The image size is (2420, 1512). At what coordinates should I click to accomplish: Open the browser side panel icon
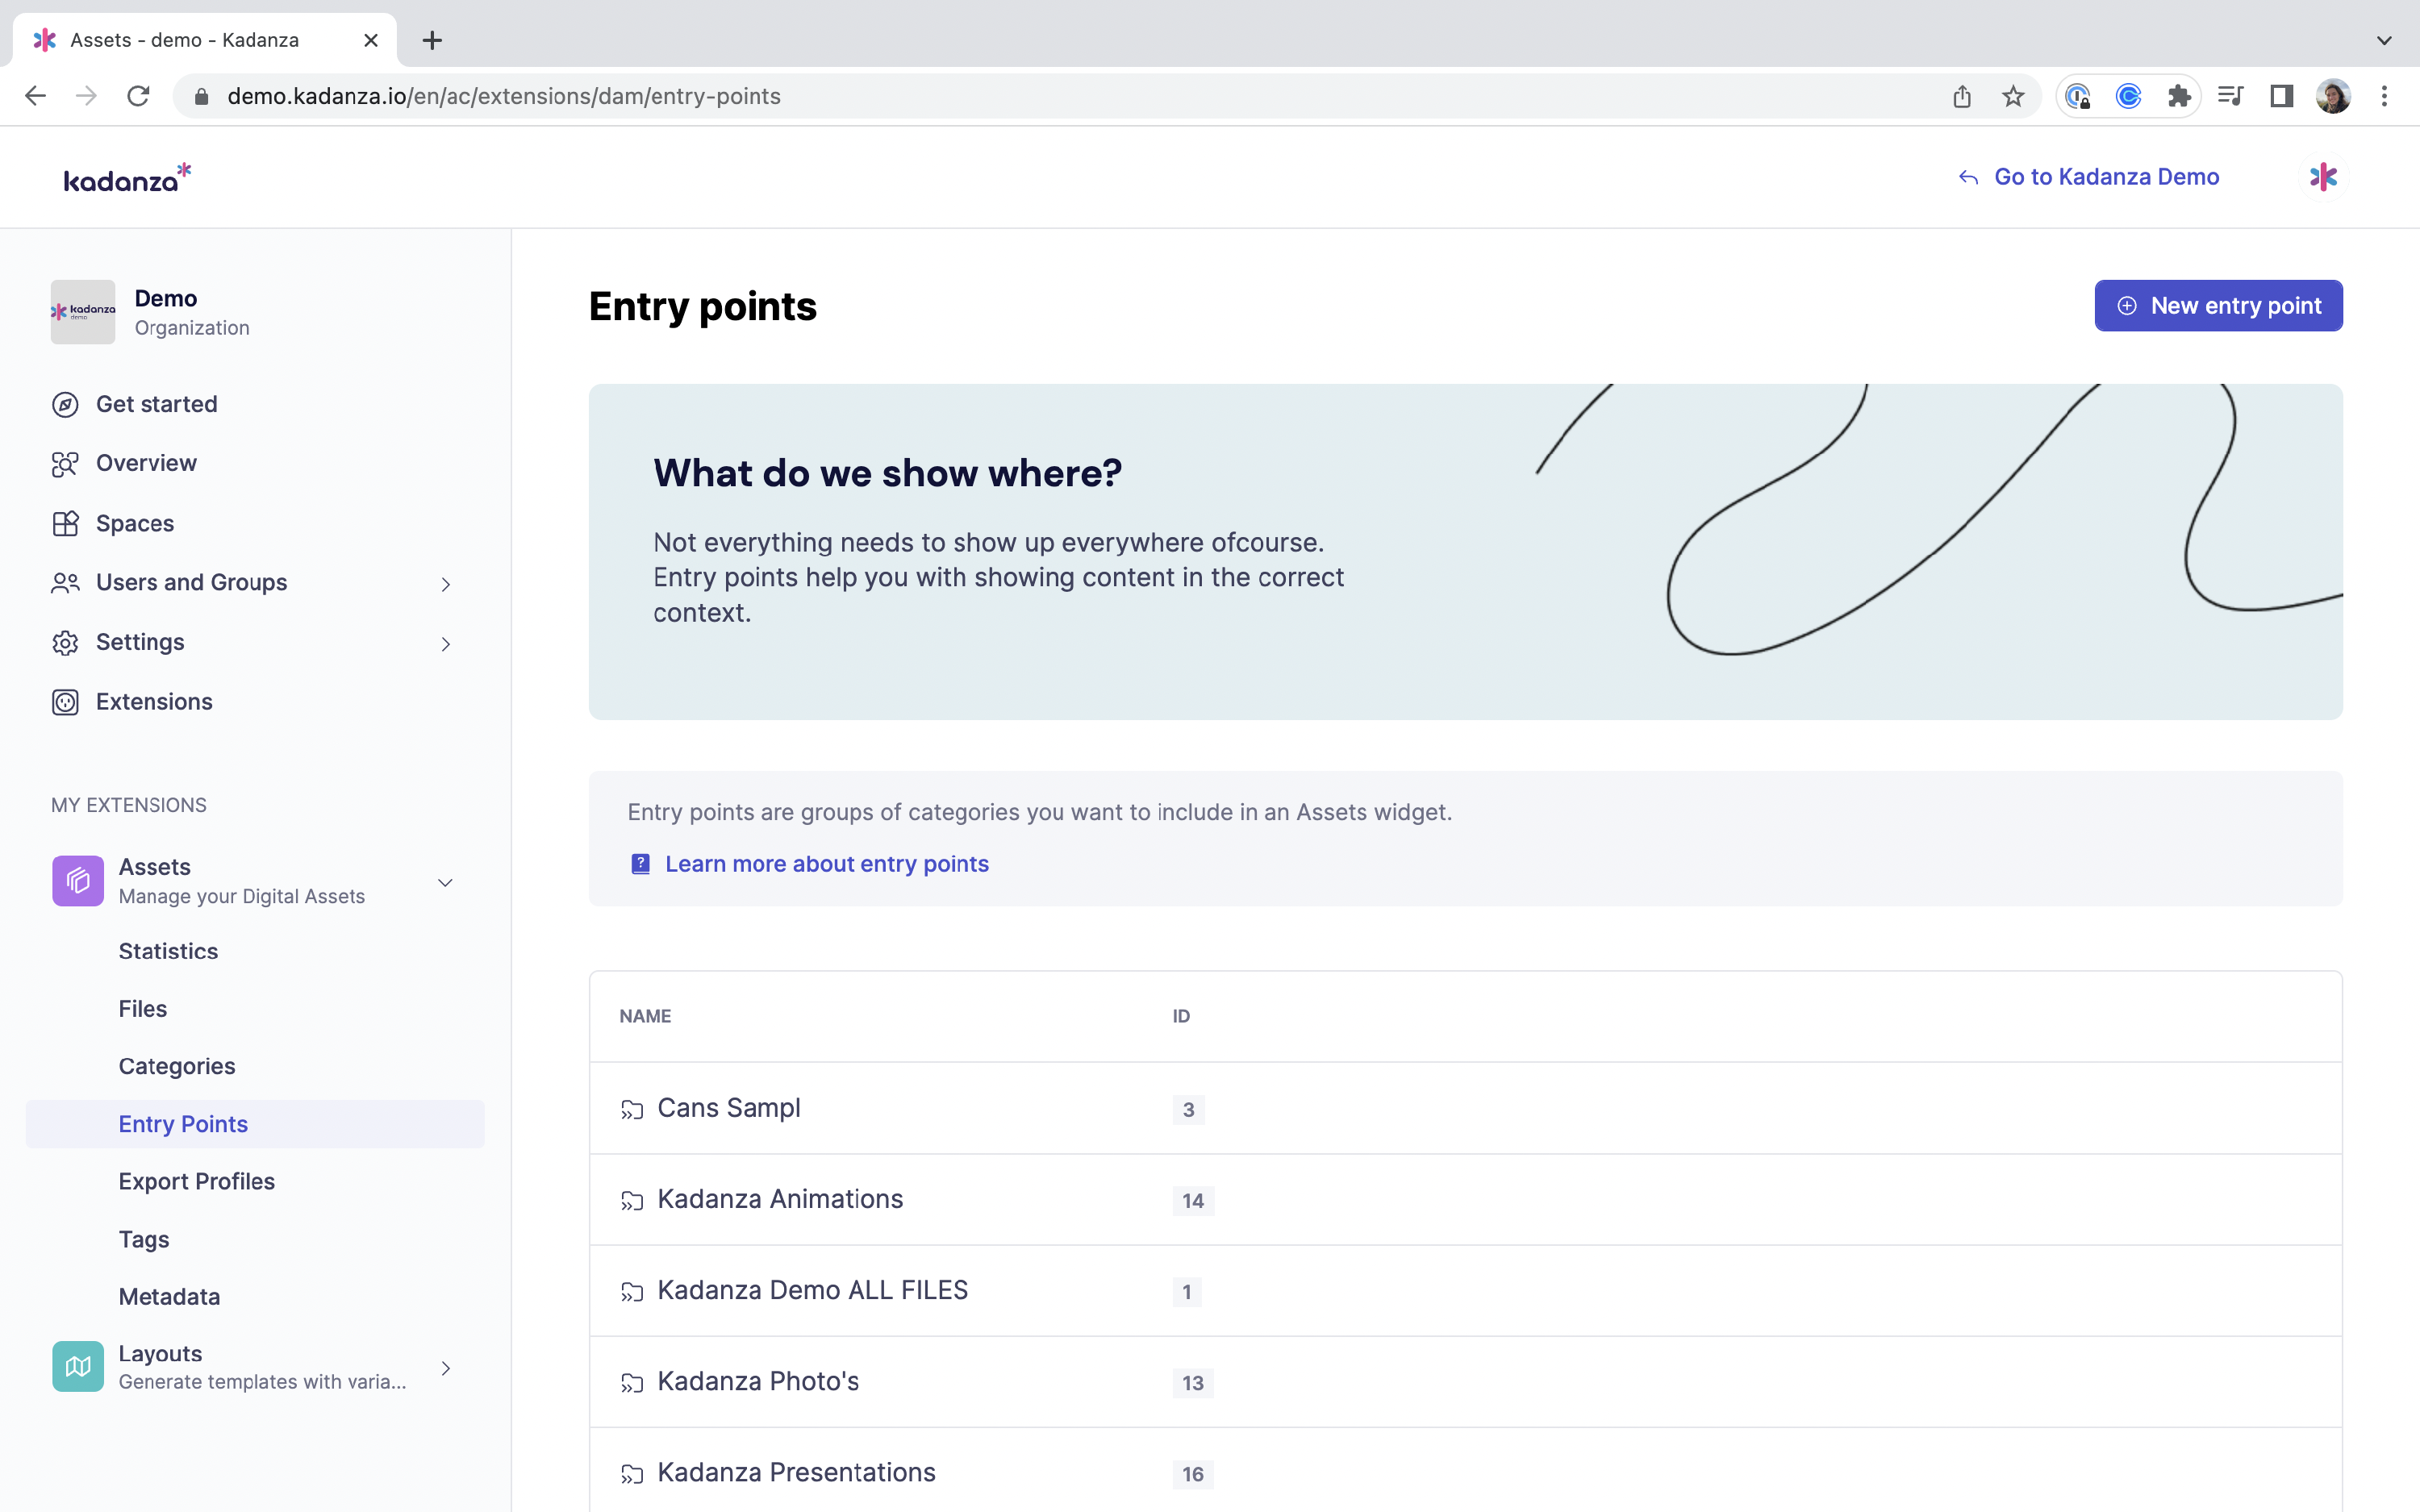[2281, 96]
